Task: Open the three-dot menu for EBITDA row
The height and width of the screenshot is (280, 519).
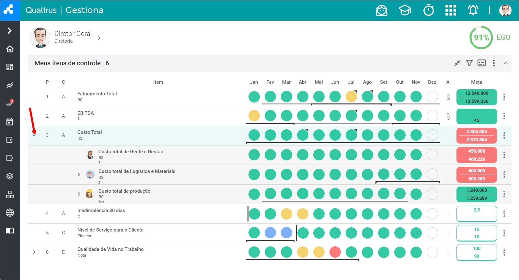Action: pos(504,116)
